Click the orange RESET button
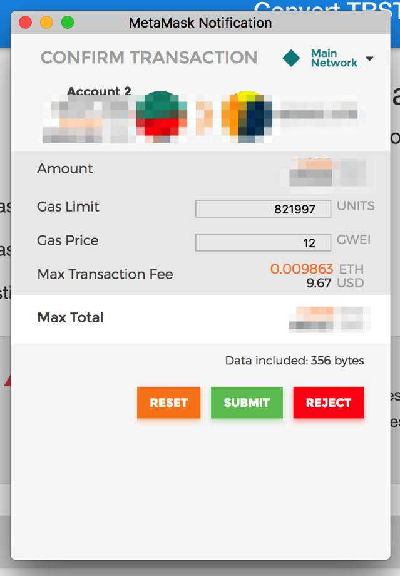 168,403
